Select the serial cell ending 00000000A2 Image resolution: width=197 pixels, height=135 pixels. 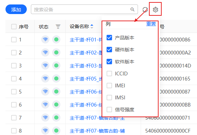(175, 53)
